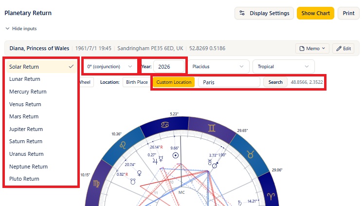Click the Gemini sign glyph on wheel
The width and height of the screenshot is (363, 206).
click(x=211, y=128)
